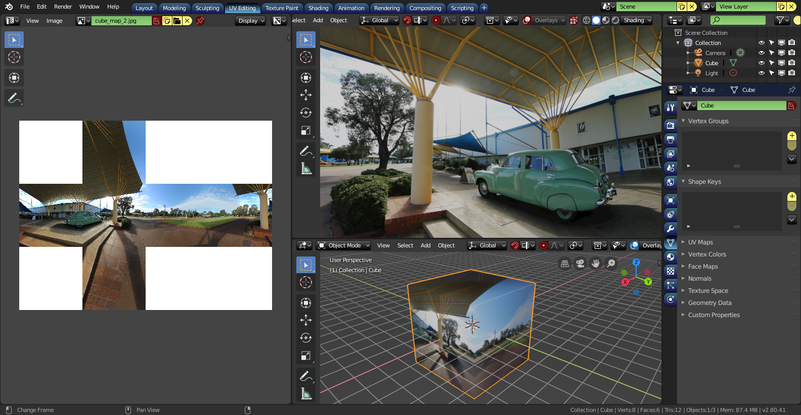Expand the UV Maps panel
The image size is (801, 415).
pyautogui.click(x=700, y=242)
